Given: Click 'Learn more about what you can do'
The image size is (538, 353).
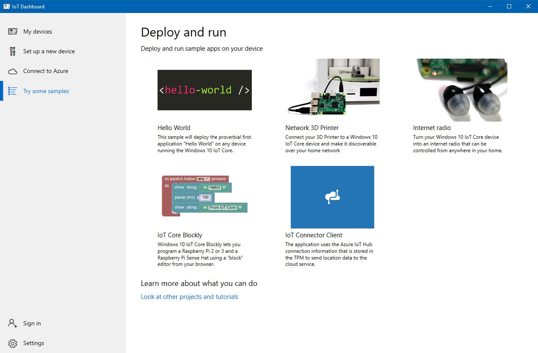Looking at the screenshot, I should [x=199, y=283].
